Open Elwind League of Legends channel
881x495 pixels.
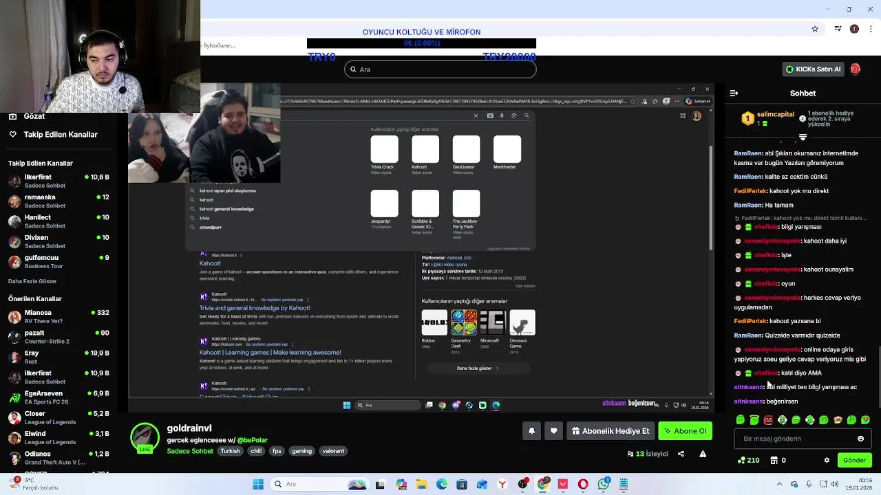pos(59,438)
